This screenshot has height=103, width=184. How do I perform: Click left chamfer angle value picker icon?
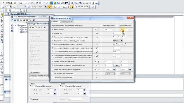(55, 94)
